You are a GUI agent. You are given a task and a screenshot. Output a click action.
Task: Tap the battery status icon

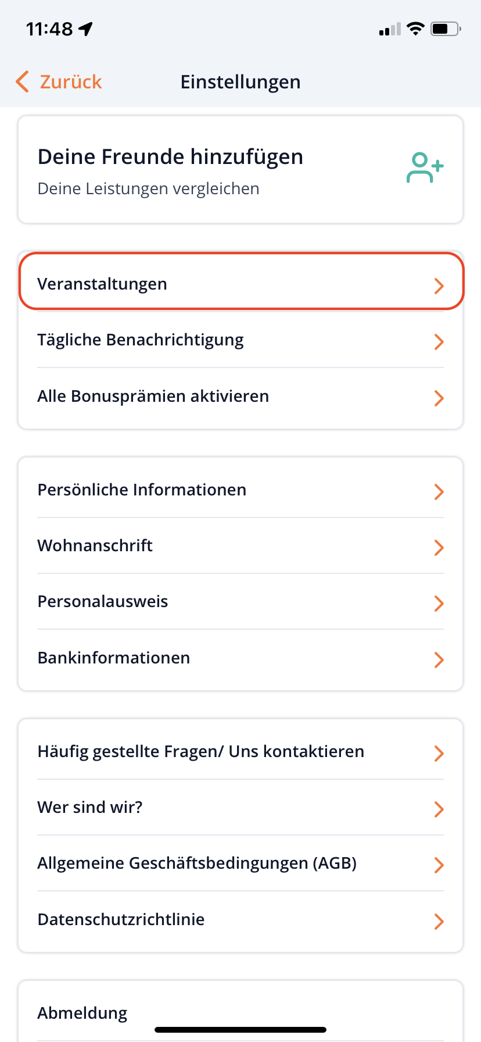pos(446,28)
